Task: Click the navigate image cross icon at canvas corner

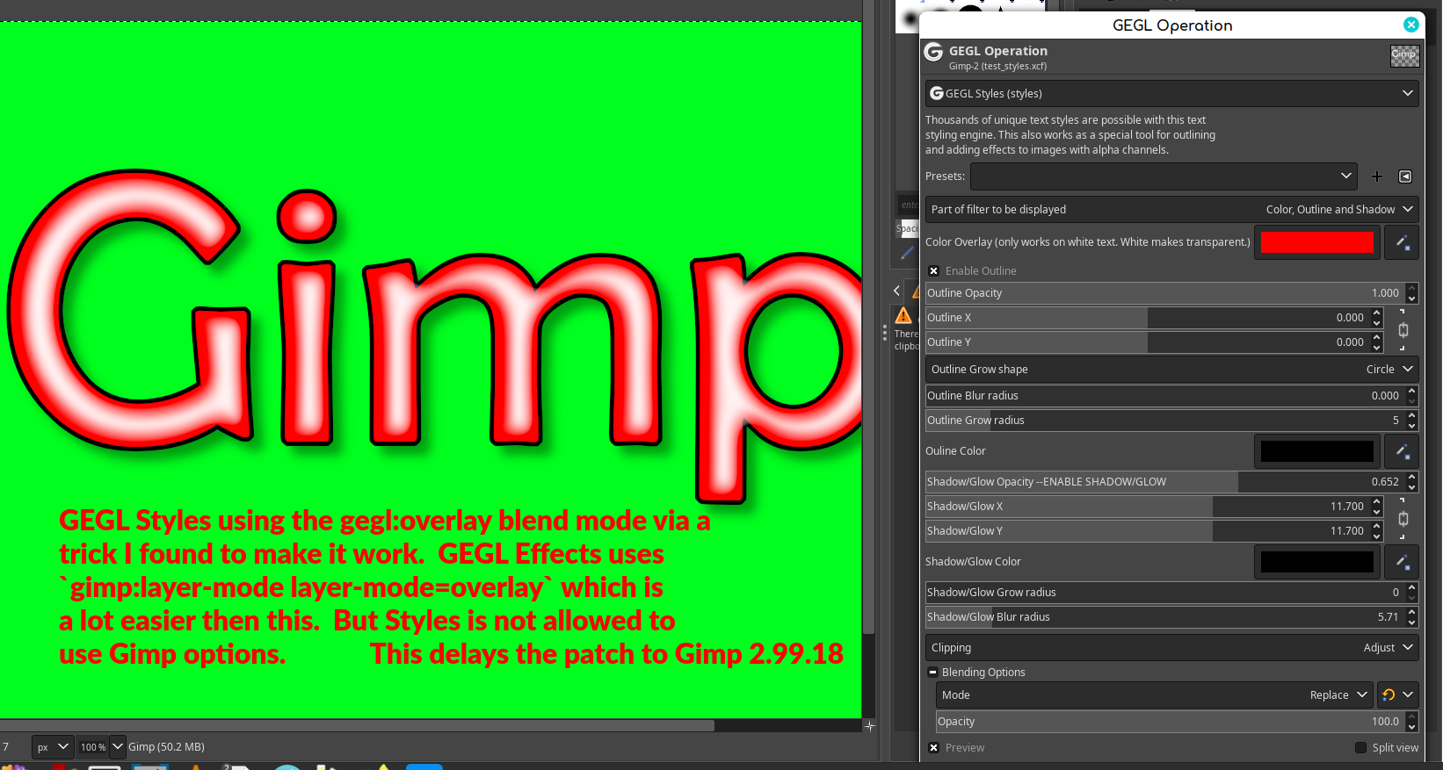Action: [x=869, y=726]
